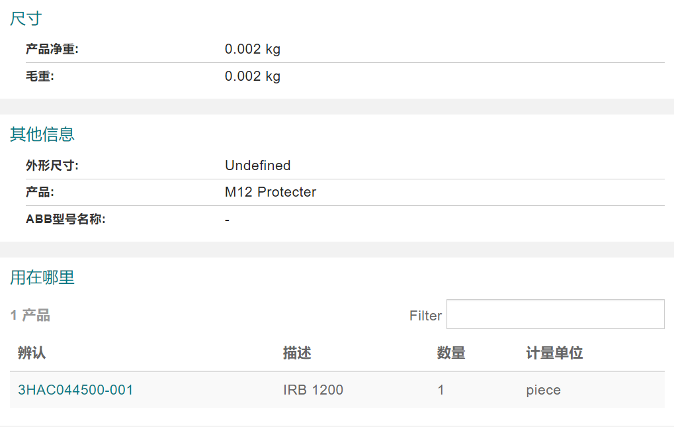This screenshot has width=674, height=427.
Task: Select the piece unit cell
Action: click(543, 390)
